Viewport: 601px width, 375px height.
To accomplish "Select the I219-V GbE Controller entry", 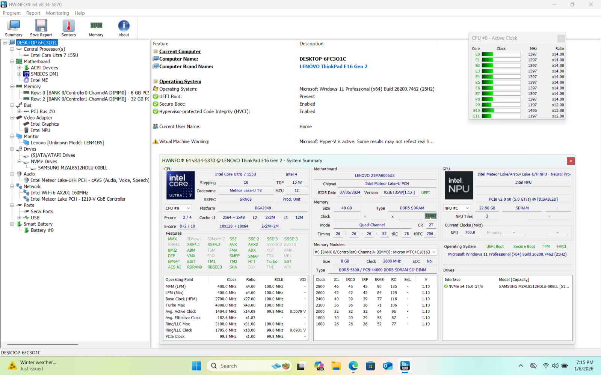I will point(78,199).
